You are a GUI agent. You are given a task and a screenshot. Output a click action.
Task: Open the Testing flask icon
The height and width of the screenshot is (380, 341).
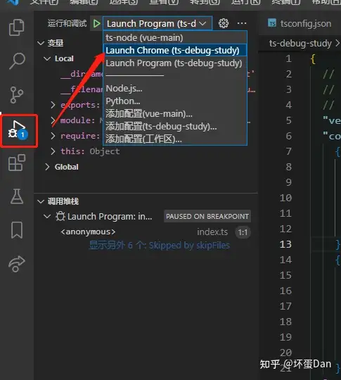point(17,196)
